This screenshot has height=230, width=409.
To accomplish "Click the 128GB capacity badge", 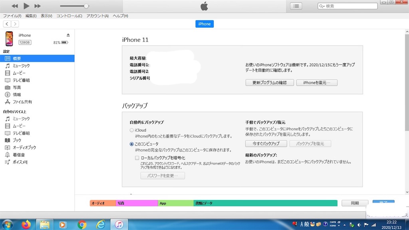I will pos(25,42).
